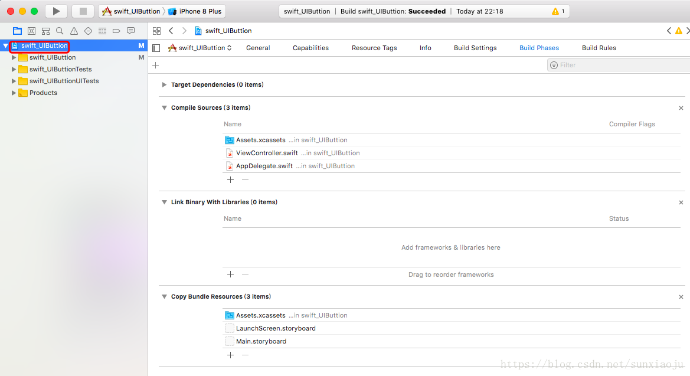This screenshot has width=690, height=376.
Task: Open the Find navigator magnifier
Action: [60, 31]
